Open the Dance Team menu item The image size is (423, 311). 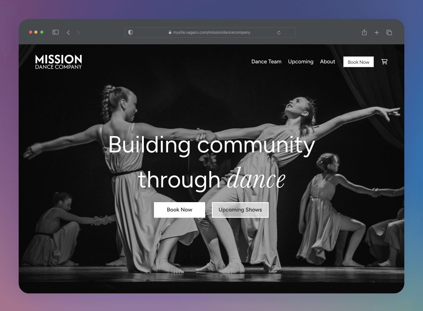coord(266,62)
